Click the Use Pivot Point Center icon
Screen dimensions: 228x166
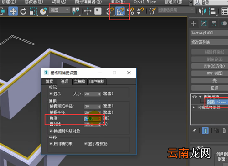pos(76,11)
